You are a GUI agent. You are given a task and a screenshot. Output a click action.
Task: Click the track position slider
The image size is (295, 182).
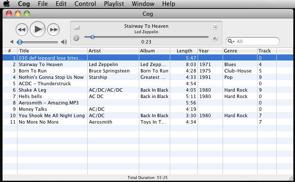click(x=146, y=37)
